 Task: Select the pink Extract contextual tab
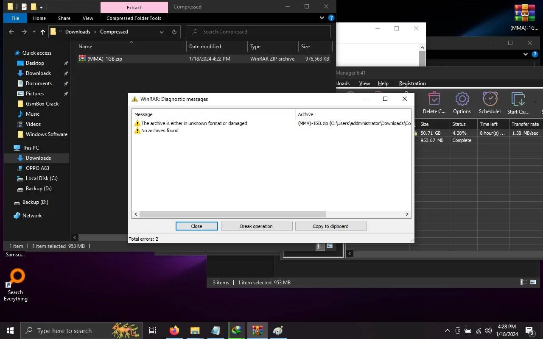point(134,7)
